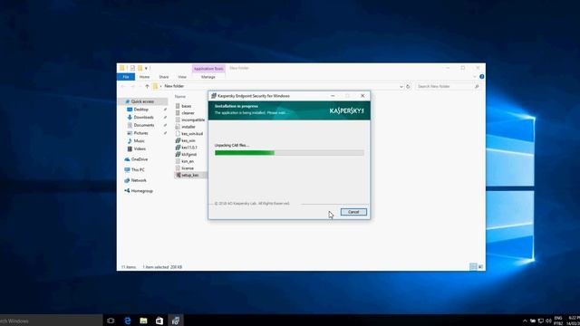
Task: Launch Microsoft Edge from the taskbar
Action: [x=128, y=321]
